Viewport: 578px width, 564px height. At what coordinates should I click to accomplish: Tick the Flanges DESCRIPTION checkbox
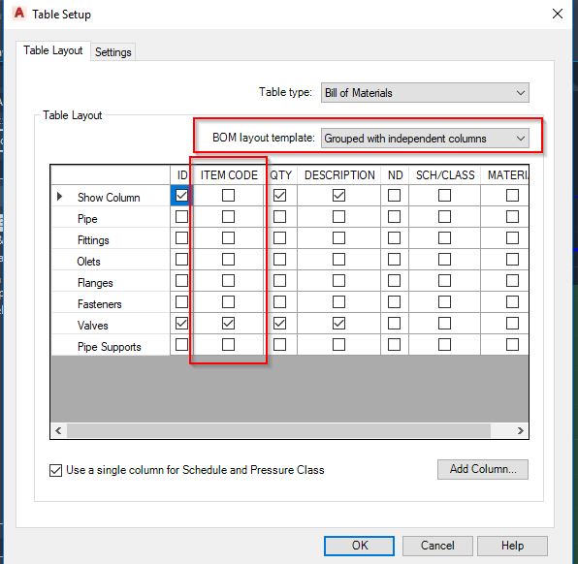coord(338,281)
